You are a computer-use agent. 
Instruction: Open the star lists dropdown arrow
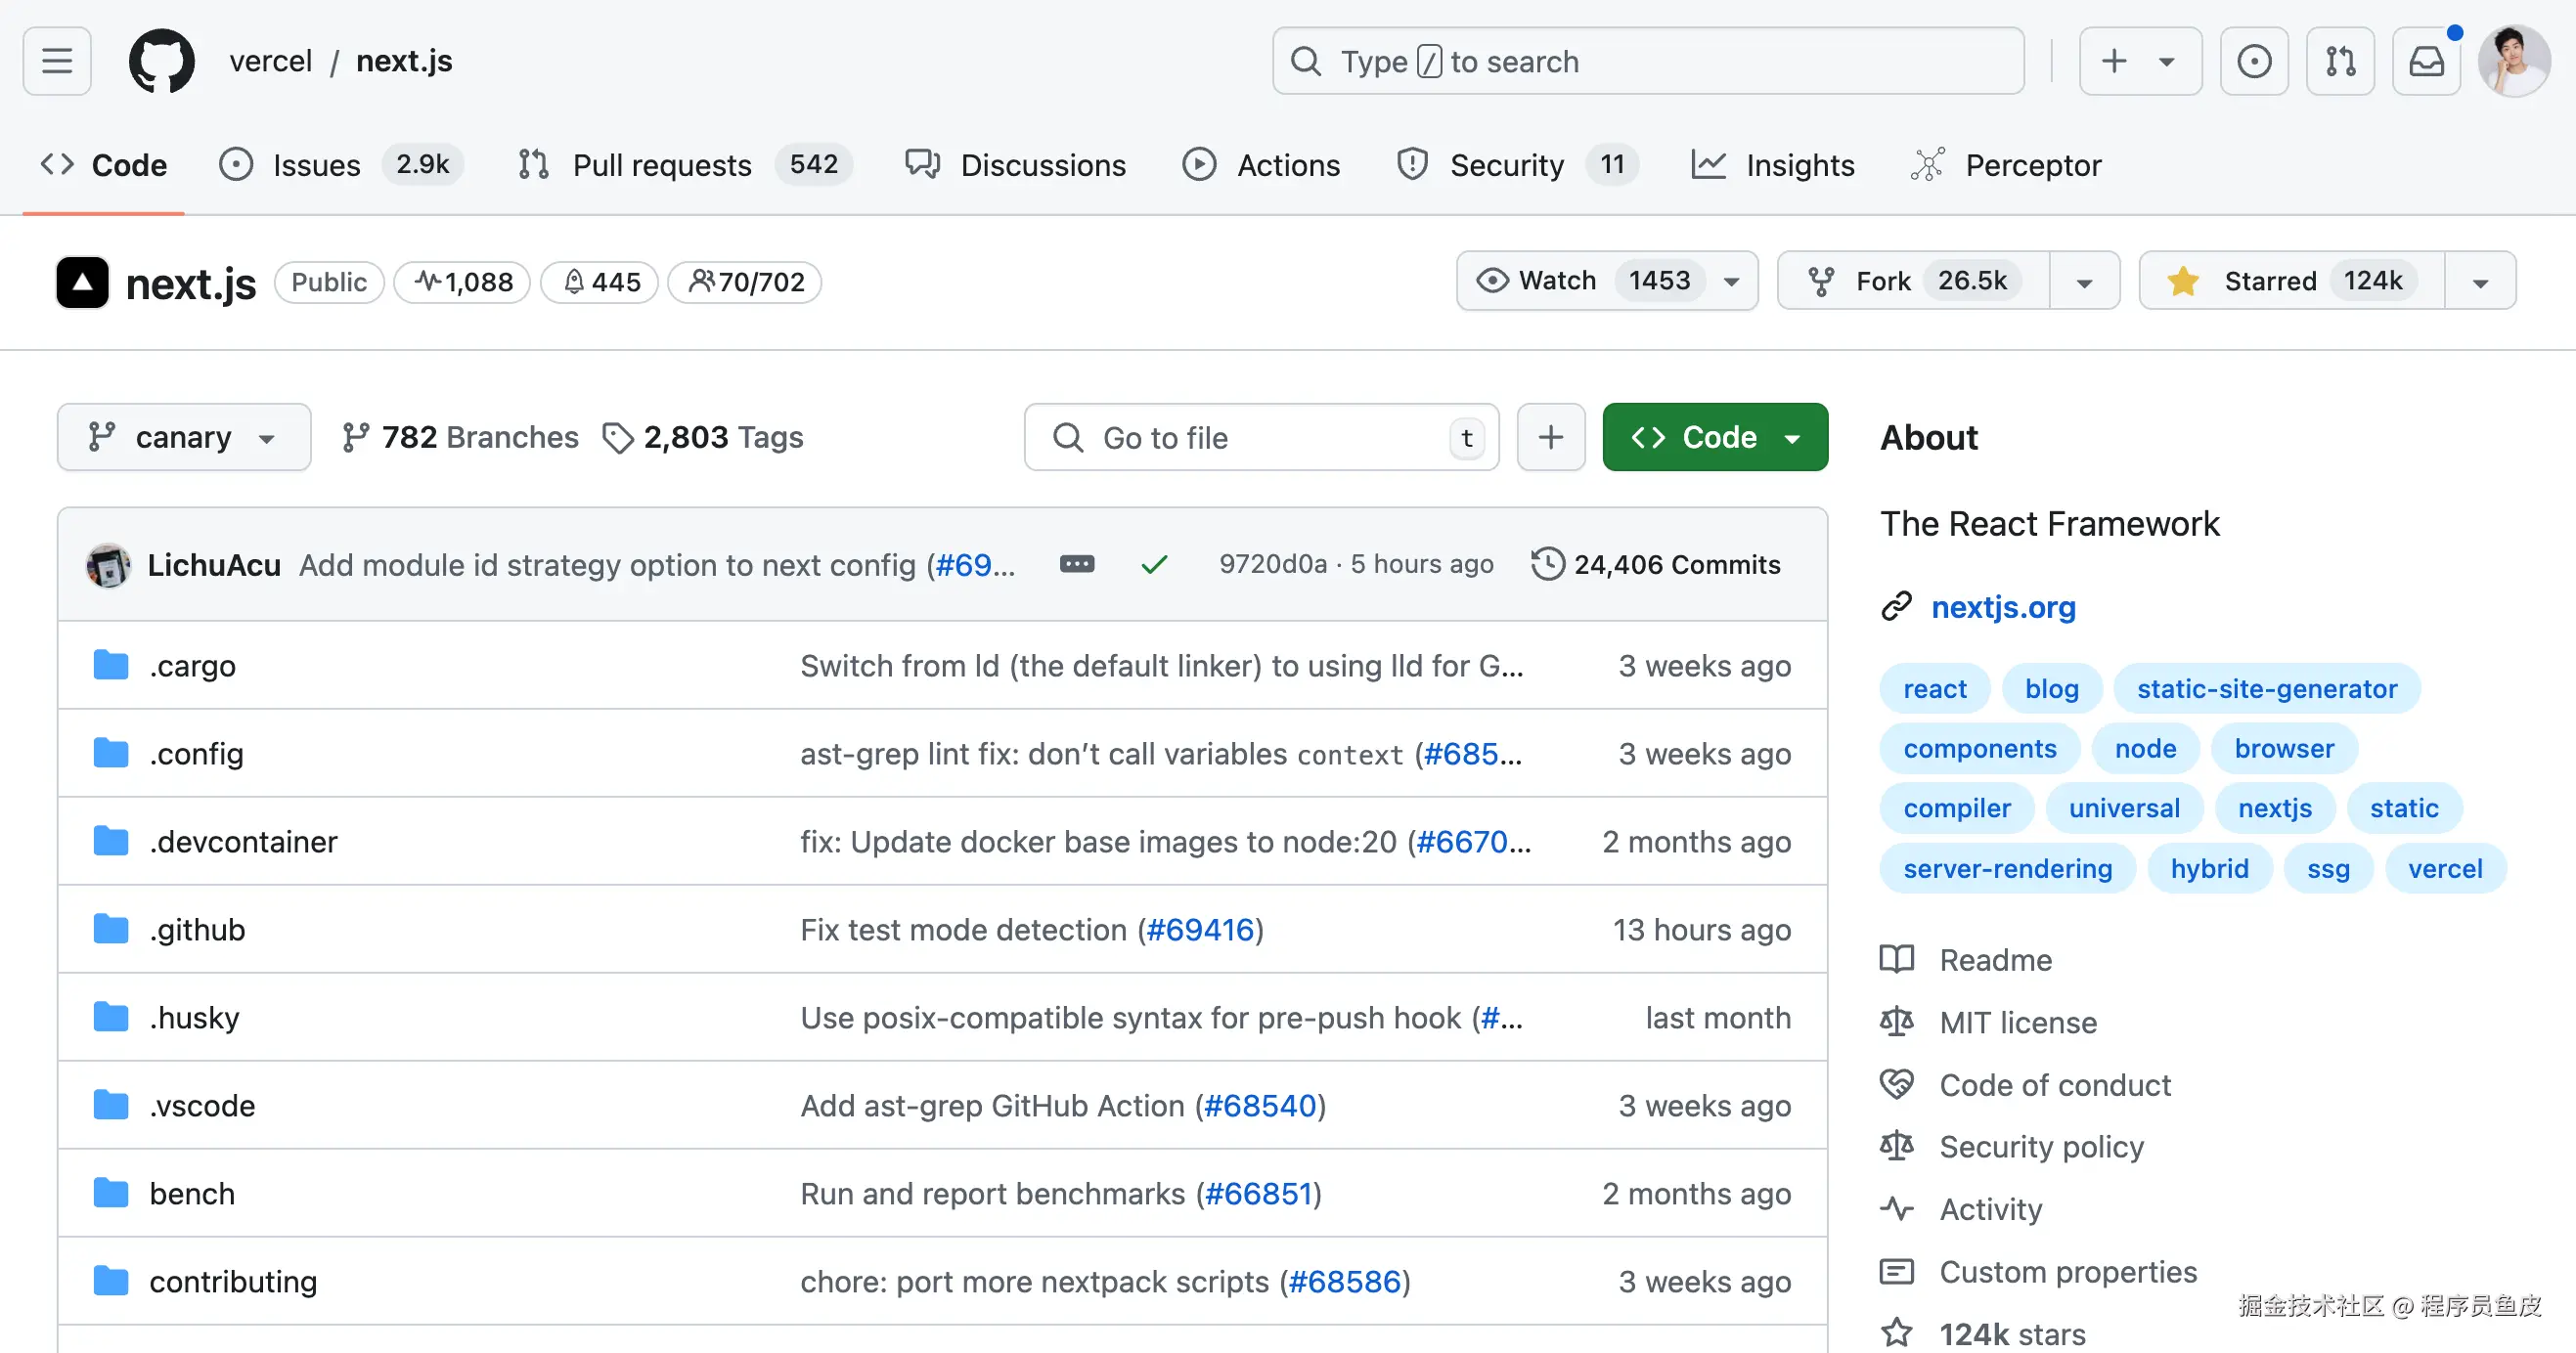click(2480, 282)
